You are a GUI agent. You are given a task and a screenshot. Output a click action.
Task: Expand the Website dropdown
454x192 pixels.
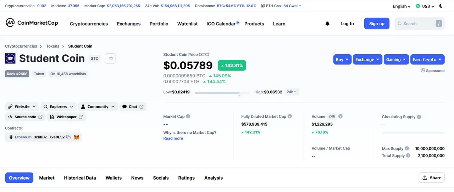(22, 106)
